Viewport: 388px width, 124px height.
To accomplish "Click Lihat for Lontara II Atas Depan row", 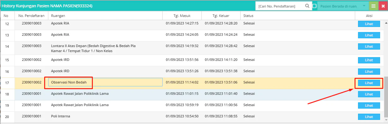I will tap(369, 46).
